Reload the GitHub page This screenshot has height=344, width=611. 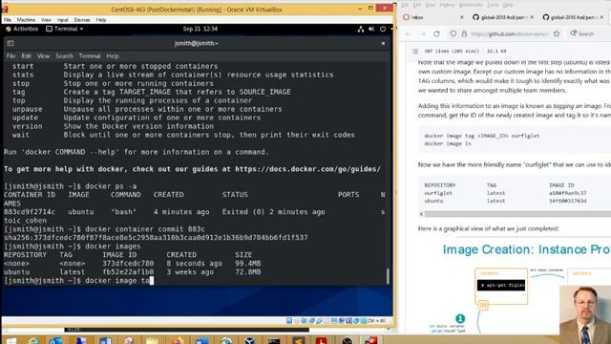437,34
